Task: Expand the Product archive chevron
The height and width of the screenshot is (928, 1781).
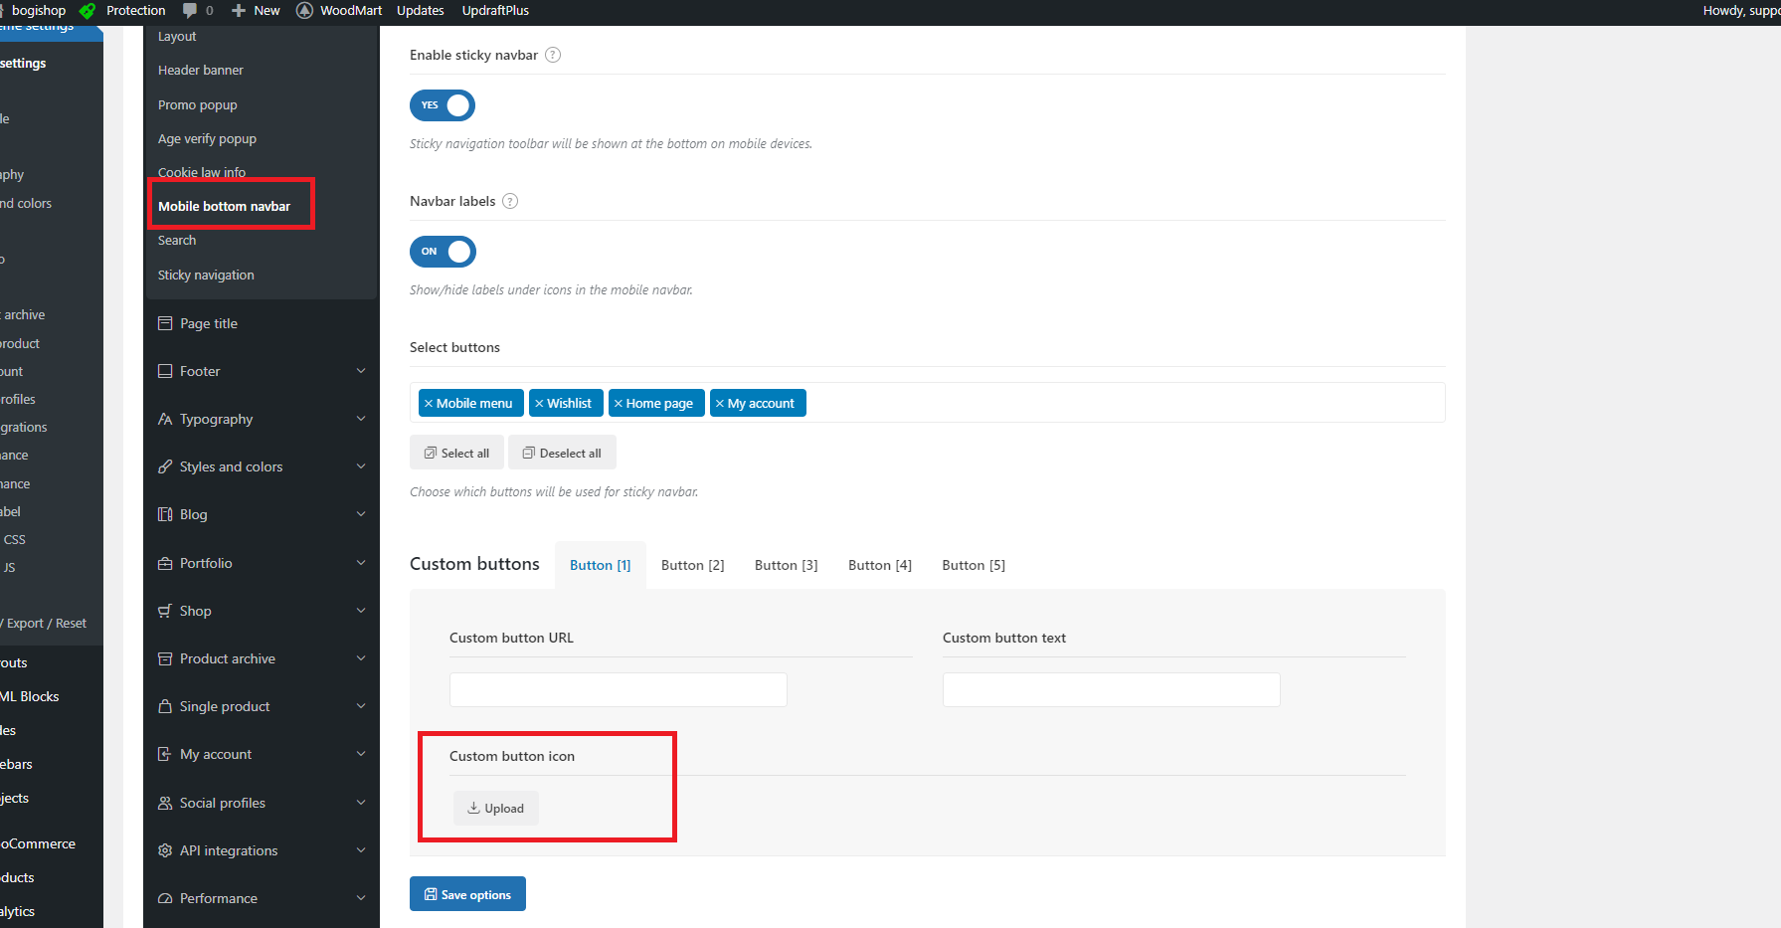Action: (x=361, y=658)
